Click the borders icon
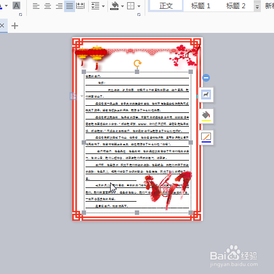The image size is (274, 274). pos(131,6)
